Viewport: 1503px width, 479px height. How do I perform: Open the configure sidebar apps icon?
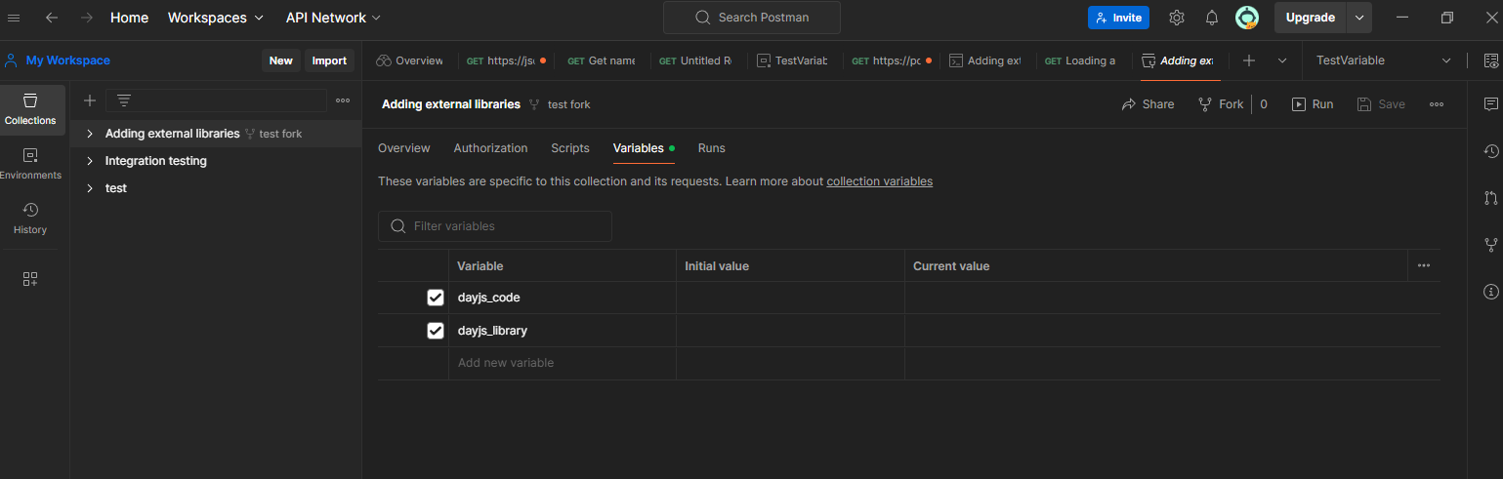(30, 279)
